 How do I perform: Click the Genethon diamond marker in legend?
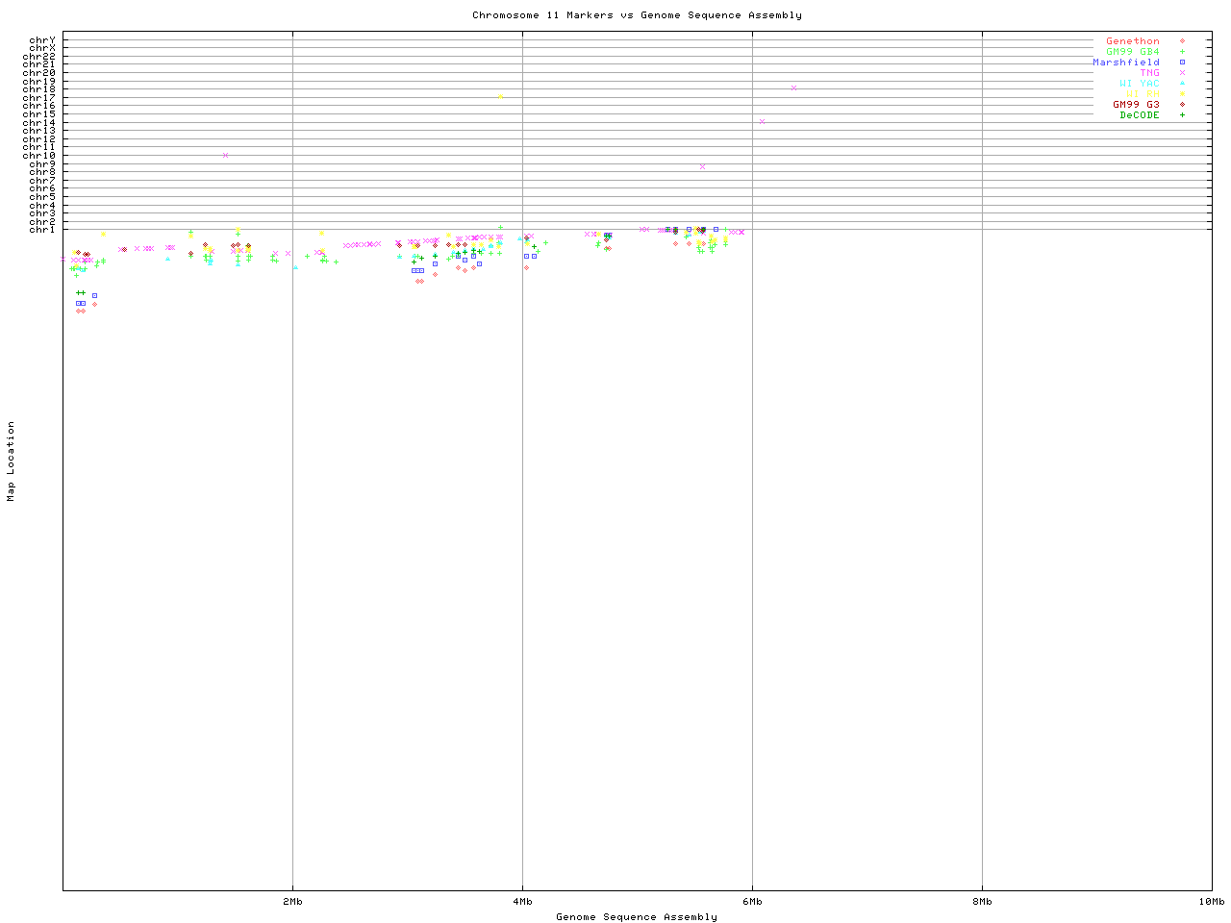point(1182,41)
